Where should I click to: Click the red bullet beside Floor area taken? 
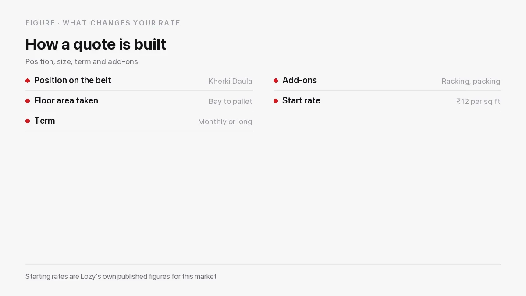click(28, 101)
